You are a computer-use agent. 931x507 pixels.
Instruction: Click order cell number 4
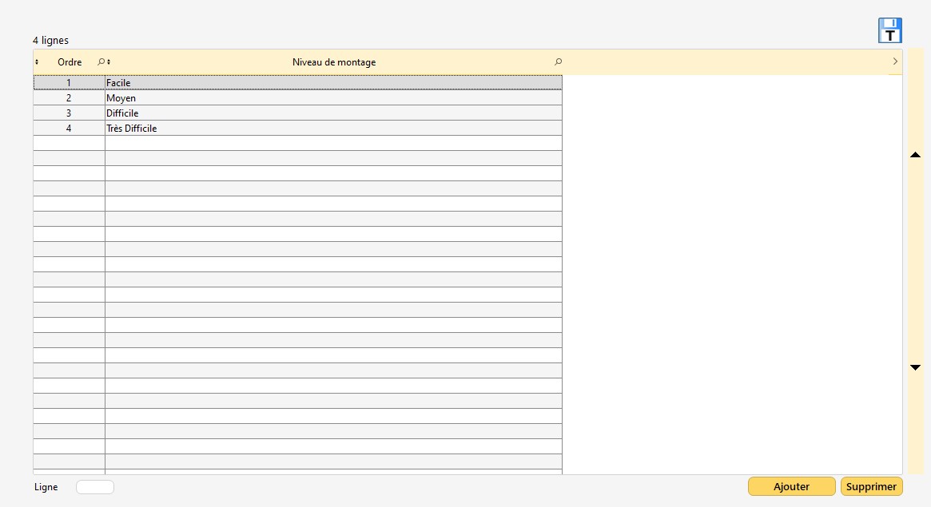[69, 129]
